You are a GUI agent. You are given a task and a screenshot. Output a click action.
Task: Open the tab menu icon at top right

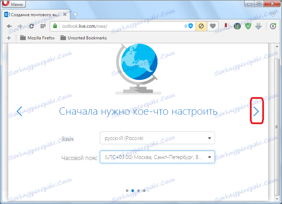point(273,14)
